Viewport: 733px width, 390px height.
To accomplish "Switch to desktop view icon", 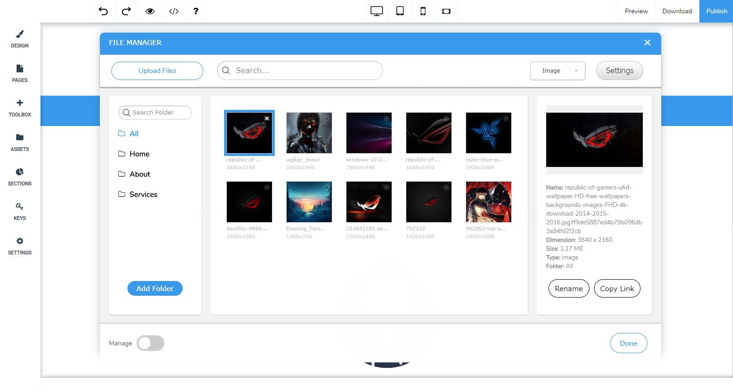I will click(x=377, y=11).
